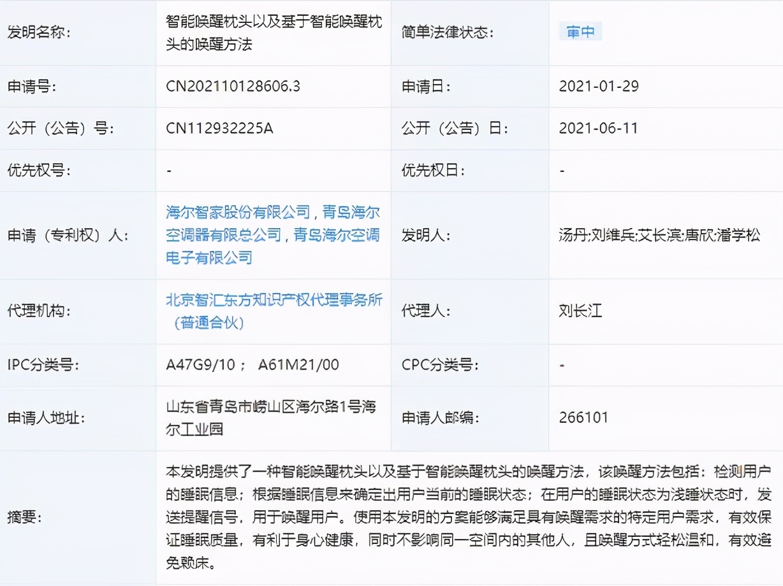The image size is (783, 586).
Task: Click the 优先权号 field label
Action: pos(38,170)
